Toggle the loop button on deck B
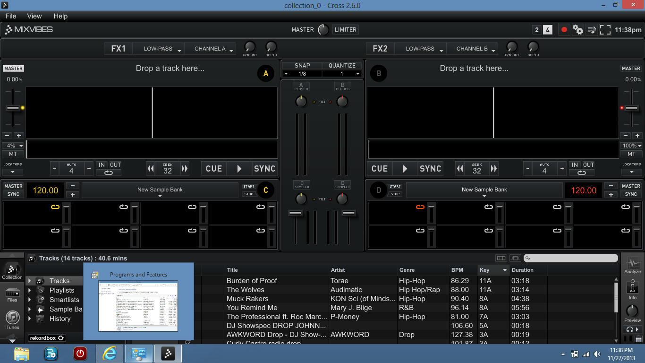The width and height of the screenshot is (645, 363). [581, 173]
